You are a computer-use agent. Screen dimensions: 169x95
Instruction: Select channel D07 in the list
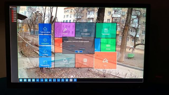(14, 20)
